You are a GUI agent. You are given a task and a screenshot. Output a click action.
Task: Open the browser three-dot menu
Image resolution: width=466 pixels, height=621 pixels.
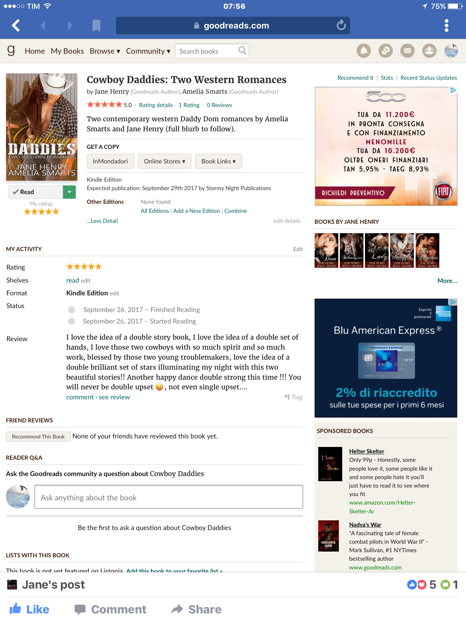(446, 25)
